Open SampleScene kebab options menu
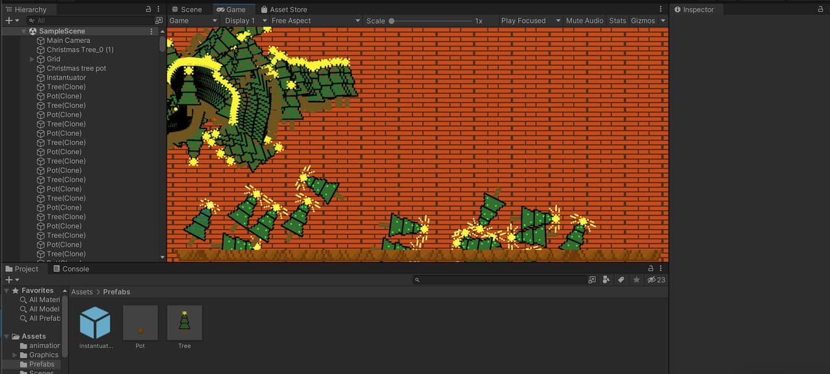The height and width of the screenshot is (374, 830). pyautogui.click(x=152, y=31)
